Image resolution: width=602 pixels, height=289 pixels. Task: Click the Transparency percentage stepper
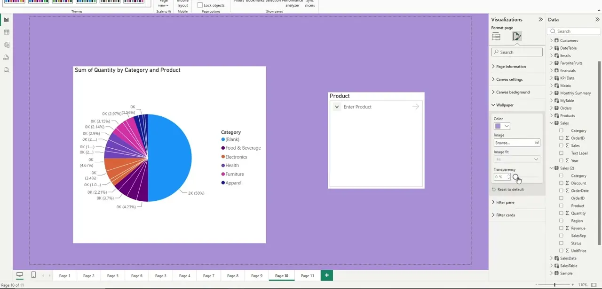(x=509, y=177)
